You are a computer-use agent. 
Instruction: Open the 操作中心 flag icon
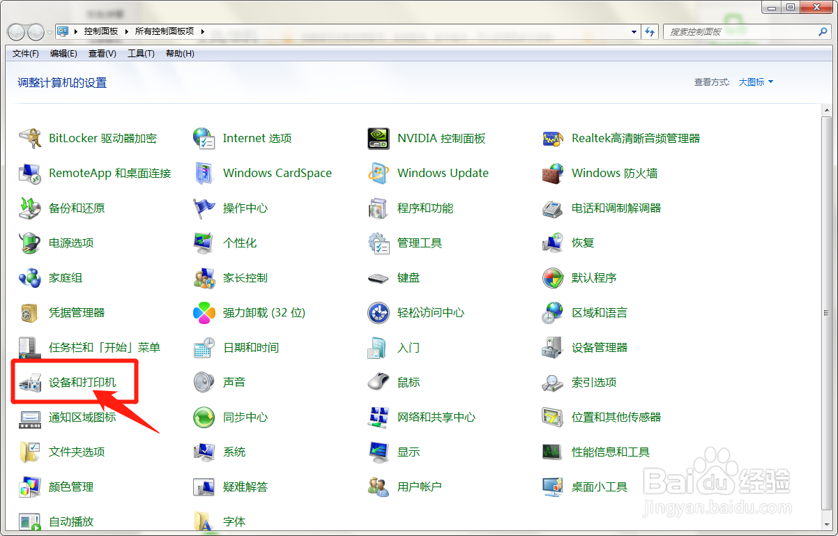[204, 208]
